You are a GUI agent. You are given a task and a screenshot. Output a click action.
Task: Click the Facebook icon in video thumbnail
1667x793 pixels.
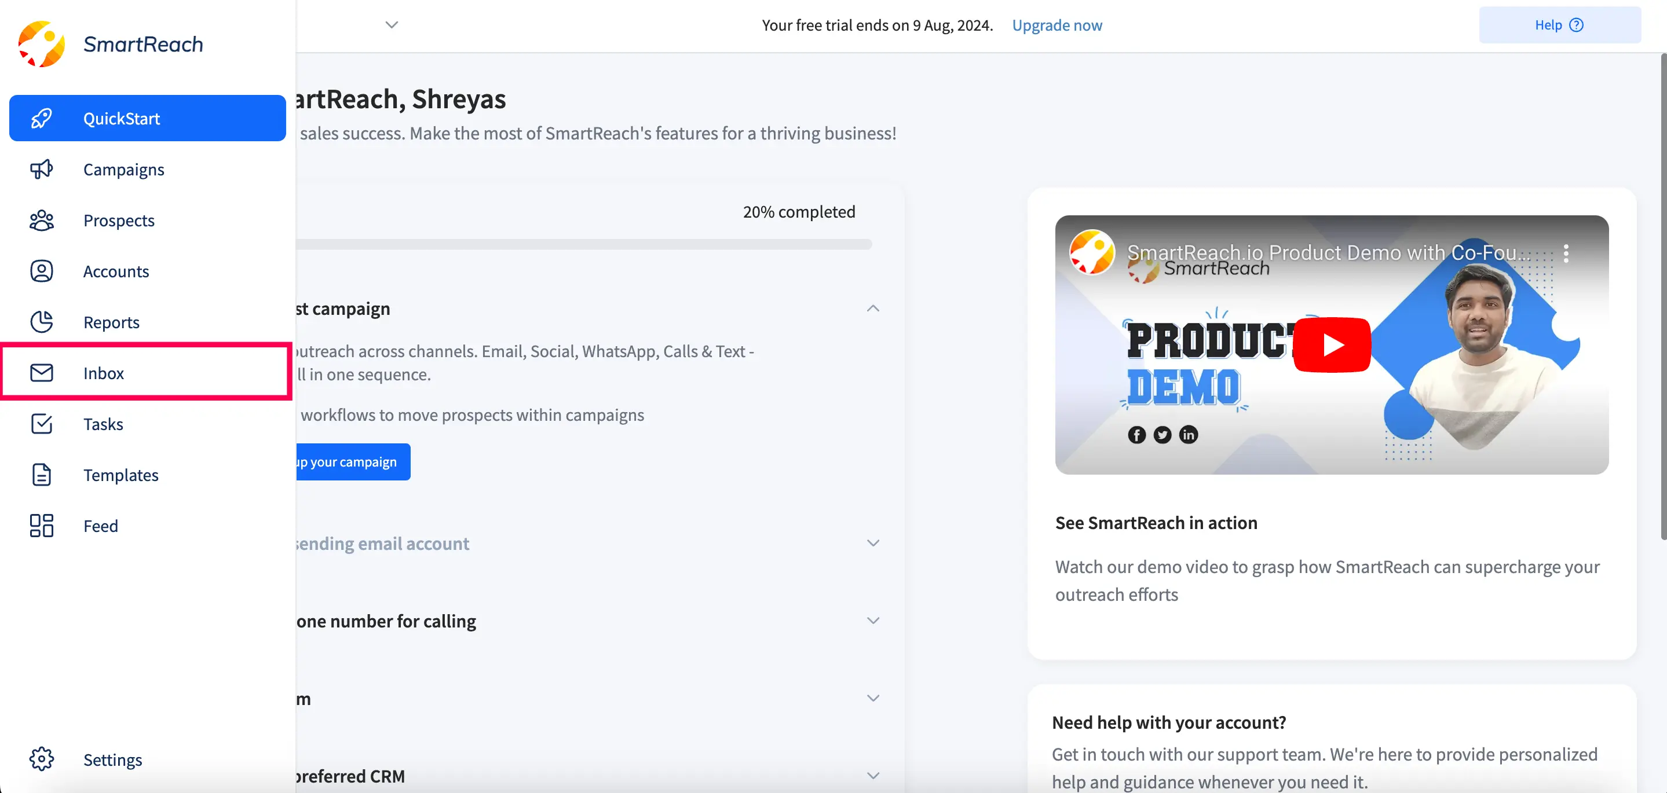1136,435
